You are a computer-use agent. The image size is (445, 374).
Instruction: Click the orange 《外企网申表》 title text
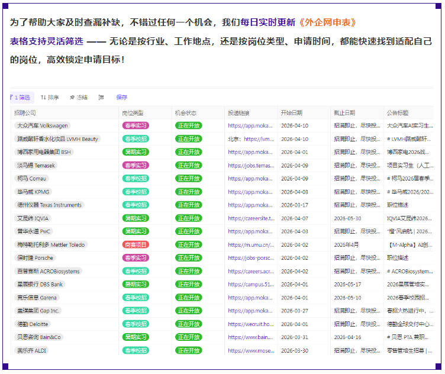(327, 22)
